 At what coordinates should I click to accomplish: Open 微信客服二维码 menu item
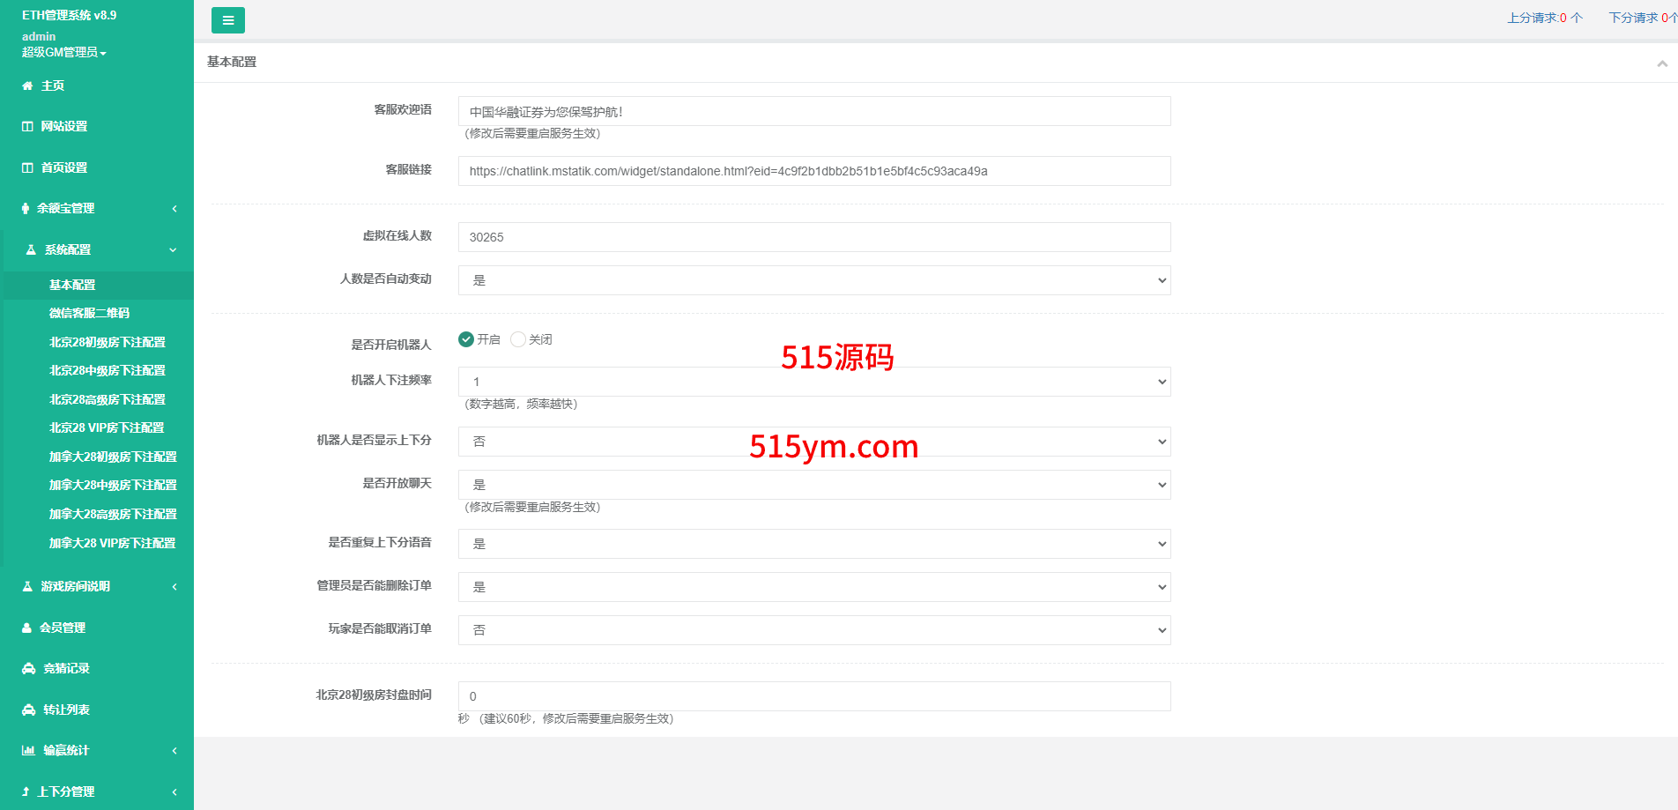pos(89,314)
